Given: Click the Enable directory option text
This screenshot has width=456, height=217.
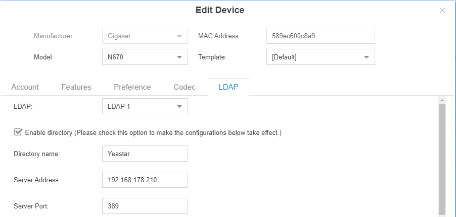Looking at the screenshot, I should click(153, 133).
